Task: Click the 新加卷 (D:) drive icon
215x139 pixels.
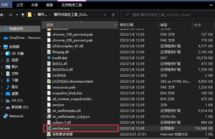Action: pos(8,107)
